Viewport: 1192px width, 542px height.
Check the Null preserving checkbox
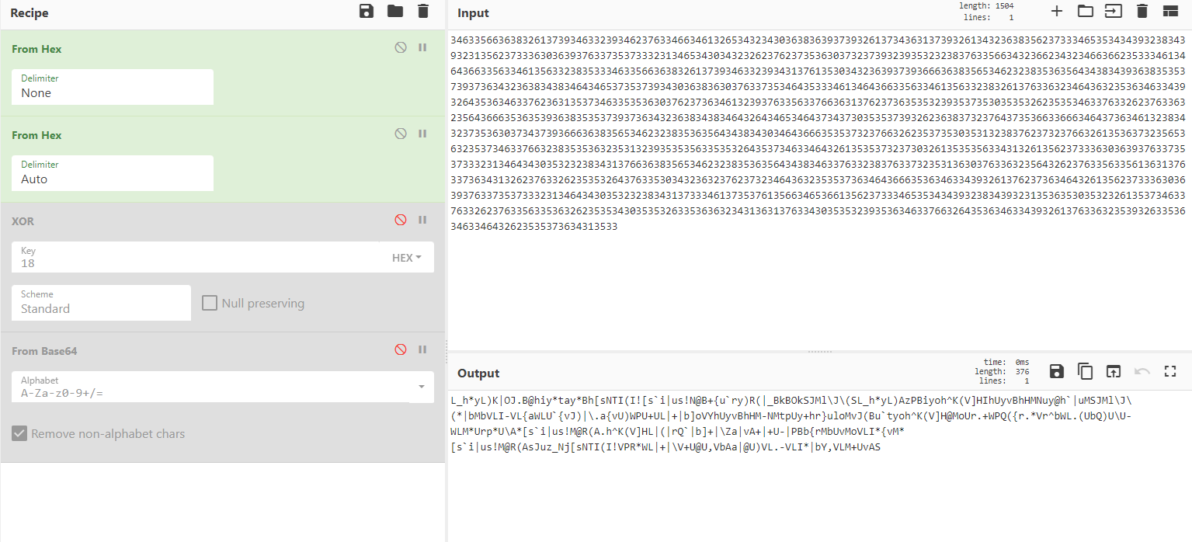point(210,303)
